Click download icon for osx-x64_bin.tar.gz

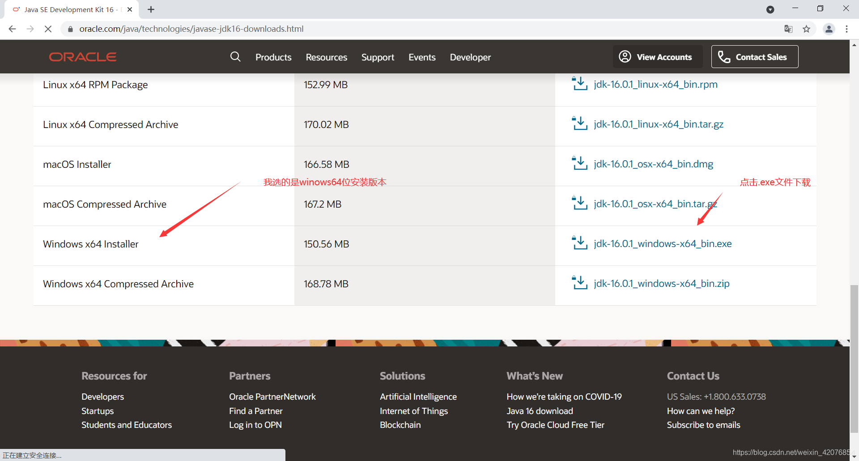point(580,203)
